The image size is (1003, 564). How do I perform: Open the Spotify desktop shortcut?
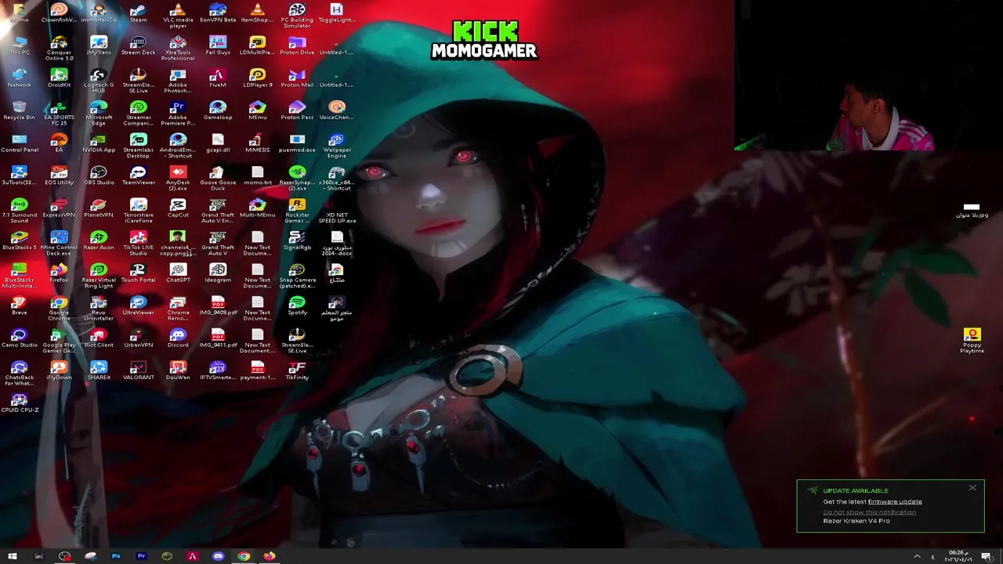(297, 305)
